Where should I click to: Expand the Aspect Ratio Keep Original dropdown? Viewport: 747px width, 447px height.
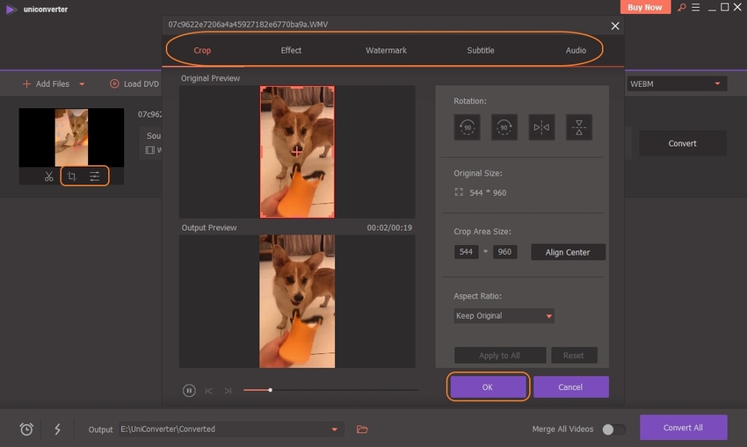504,316
